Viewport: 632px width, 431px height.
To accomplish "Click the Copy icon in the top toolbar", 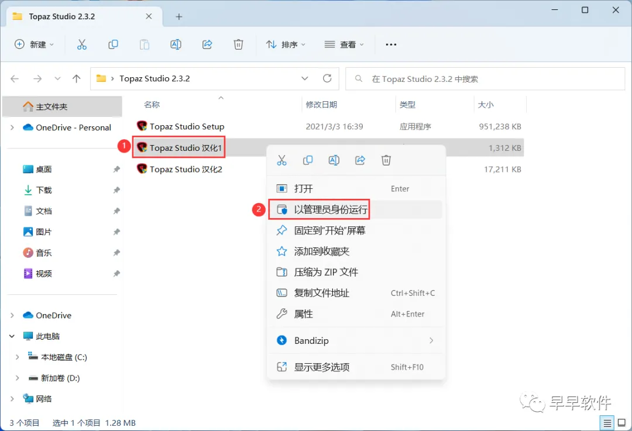I will click(114, 44).
